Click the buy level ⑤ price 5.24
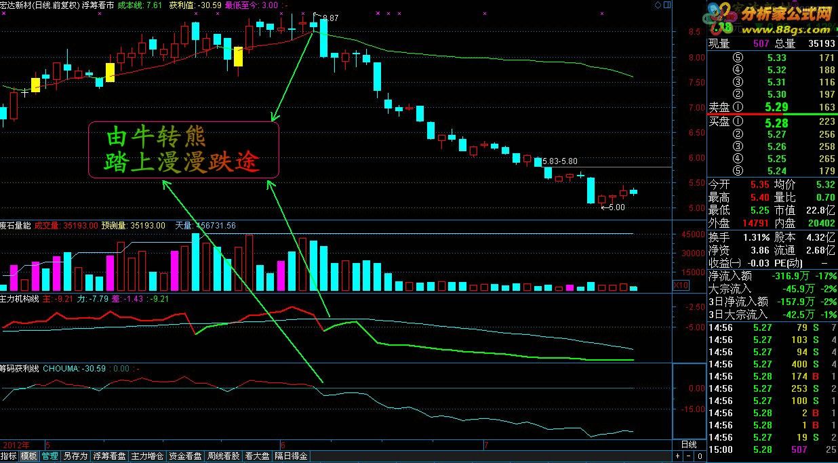This screenshot has width=838, height=463. click(x=777, y=171)
